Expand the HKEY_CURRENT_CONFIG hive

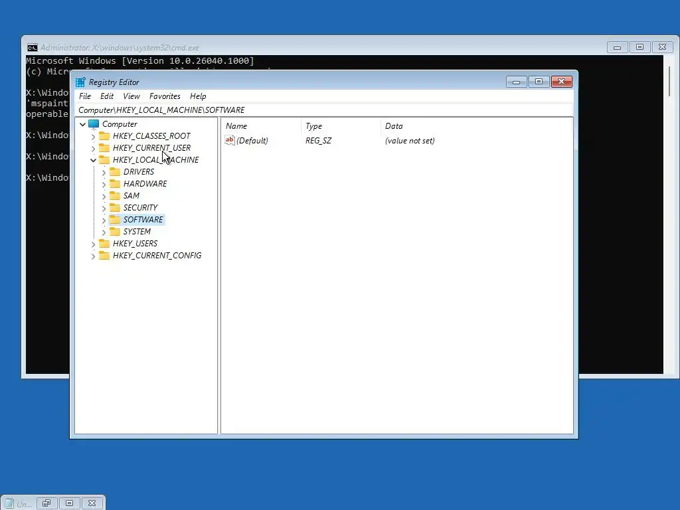point(93,256)
